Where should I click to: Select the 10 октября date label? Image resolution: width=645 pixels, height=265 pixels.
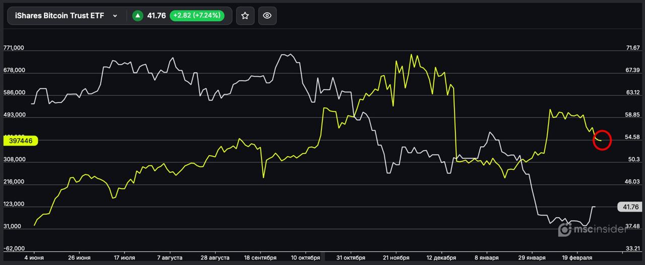pyautogui.click(x=305, y=258)
